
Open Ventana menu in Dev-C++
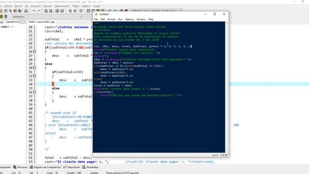(x=86, y=6)
